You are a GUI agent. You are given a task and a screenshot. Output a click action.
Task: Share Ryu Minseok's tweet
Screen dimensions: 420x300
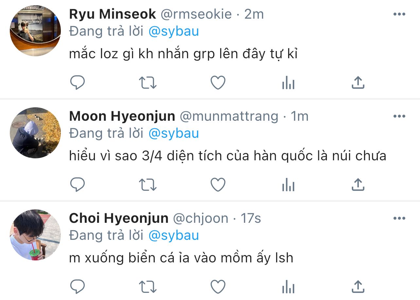pos(358,83)
